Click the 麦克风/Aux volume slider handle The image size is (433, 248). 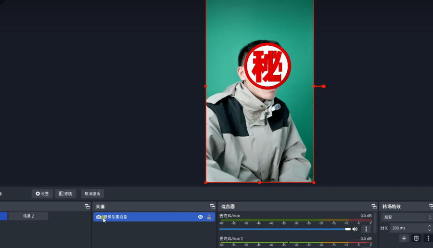[x=348, y=229]
